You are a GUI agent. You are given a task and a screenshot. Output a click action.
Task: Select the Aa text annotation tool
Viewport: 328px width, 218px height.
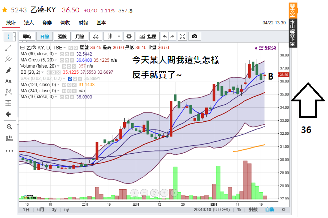8,81
